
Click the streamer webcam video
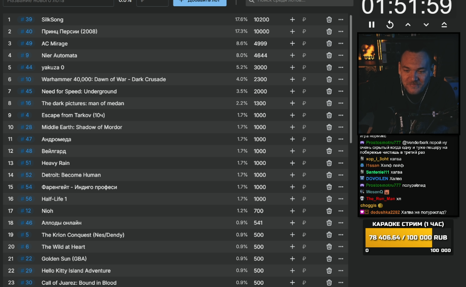pyautogui.click(x=409, y=84)
